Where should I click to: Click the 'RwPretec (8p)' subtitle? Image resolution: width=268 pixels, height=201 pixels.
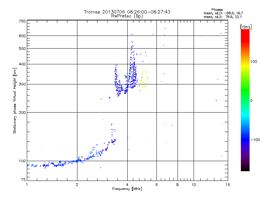click(127, 16)
